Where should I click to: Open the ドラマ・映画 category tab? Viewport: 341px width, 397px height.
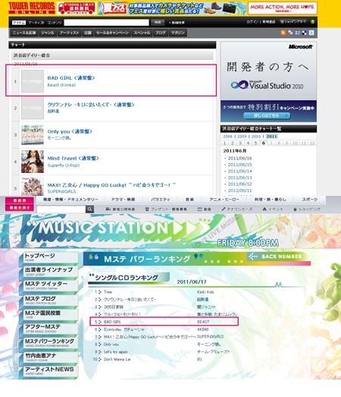pyautogui.click(x=123, y=200)
